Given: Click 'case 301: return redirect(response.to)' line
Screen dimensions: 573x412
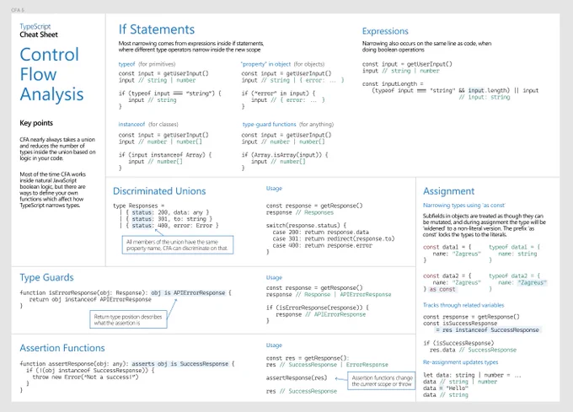Looking at the screenshot, I should tap(334, 239).
